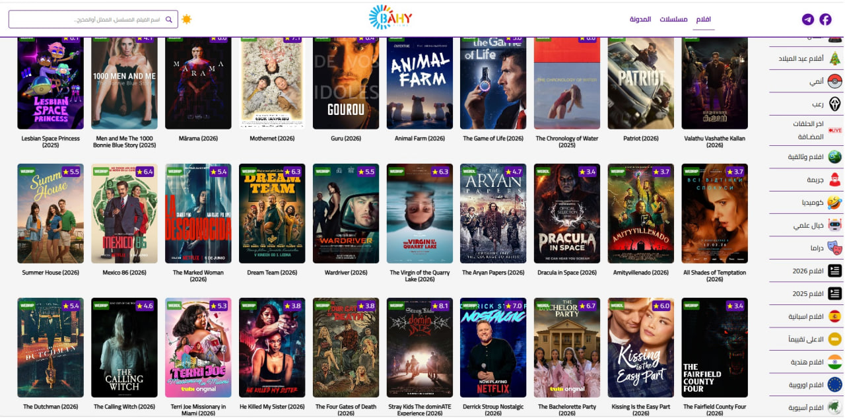Image resolution: width=845 pixels, height=418 pixels.
Task: Select the افلام tab in navigation
Action: point(704,19)
